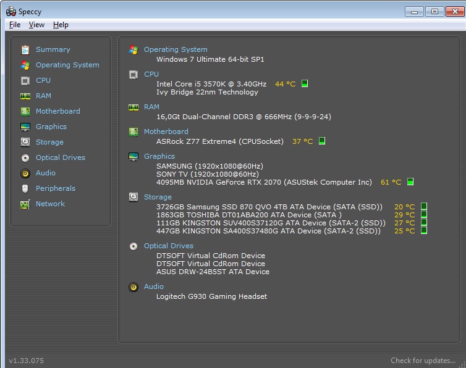This screenshot has width=466, height=368.
Task: Click 'Intel Core i5 3570K @ 3.40GHz' text
Action: [211, 84]
